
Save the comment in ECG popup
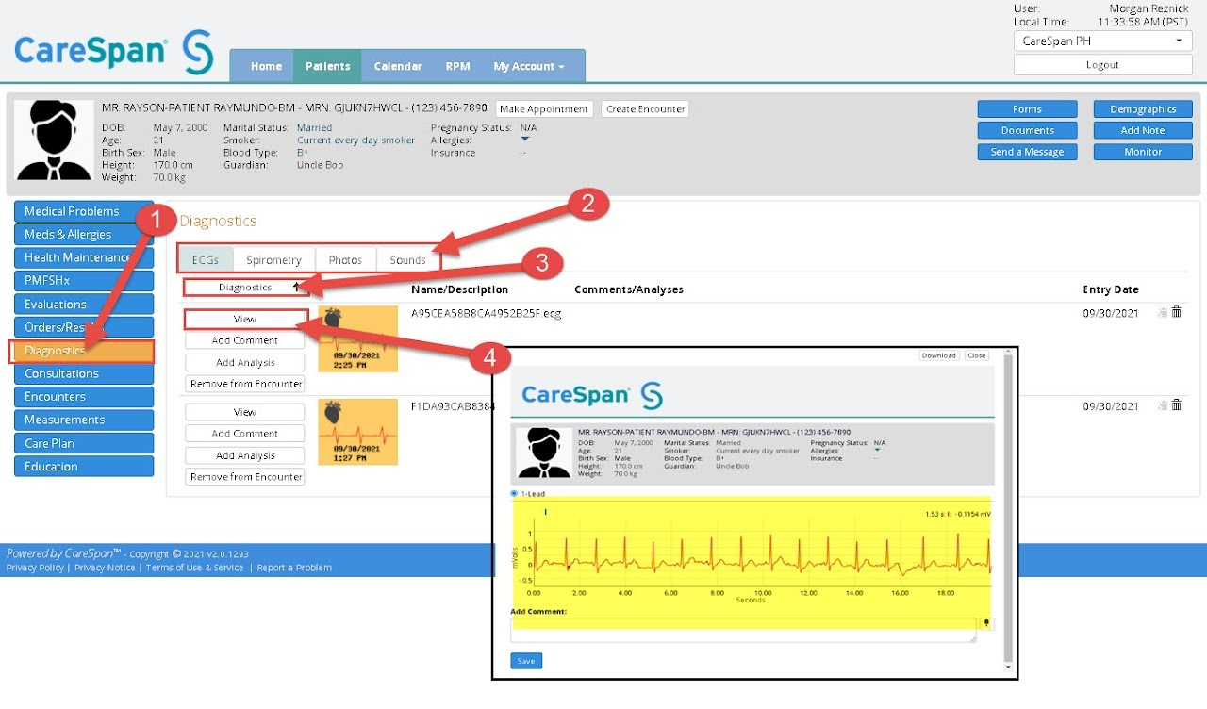click(x=526, y=661)
